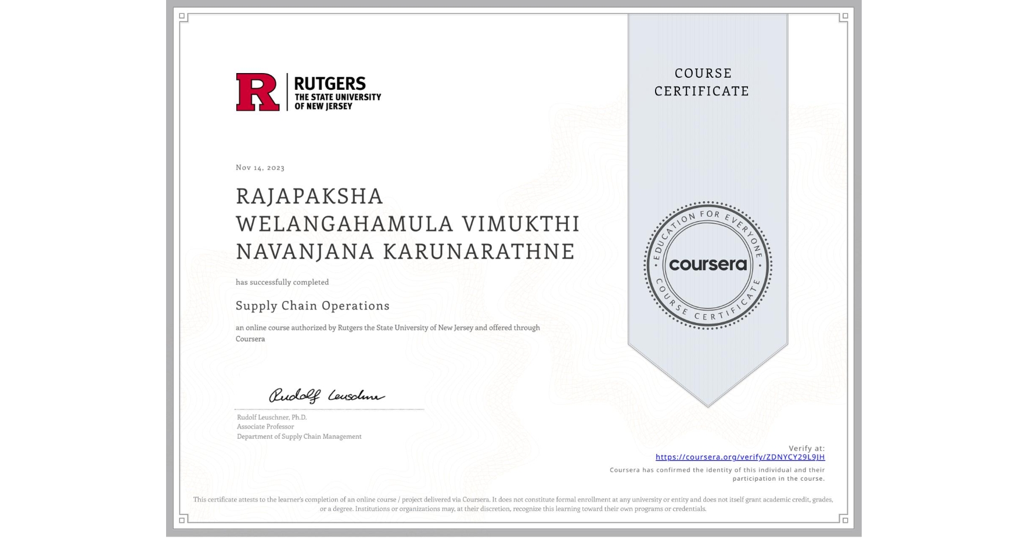Click 'Coursera has confirmed the identity' statement

pyautogui.click(x=717, y=474)
